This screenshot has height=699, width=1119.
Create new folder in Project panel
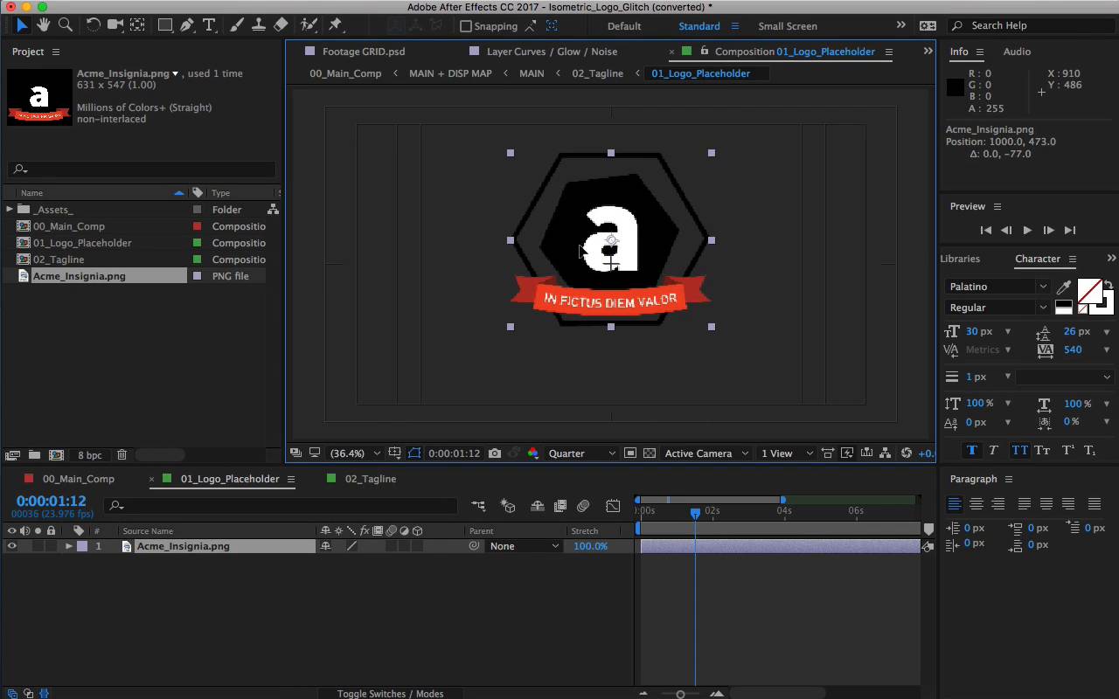34,455
